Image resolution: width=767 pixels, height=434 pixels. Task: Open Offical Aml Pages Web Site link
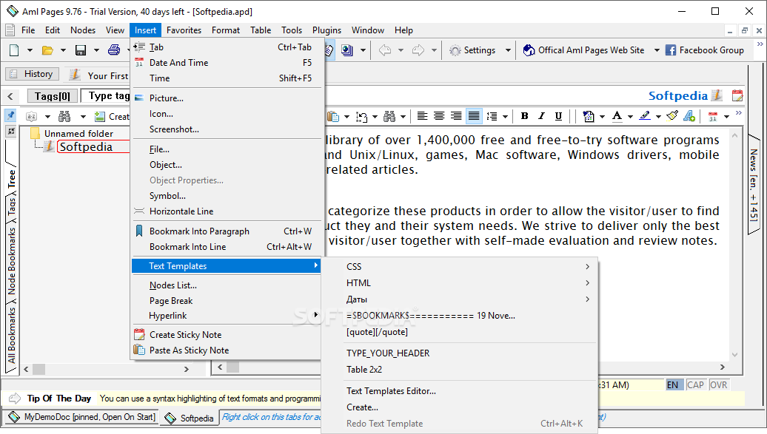(x=584, y=50)
